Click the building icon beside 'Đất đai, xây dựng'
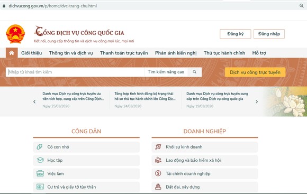Screen dimensions: 307x194 click(158, 187)
